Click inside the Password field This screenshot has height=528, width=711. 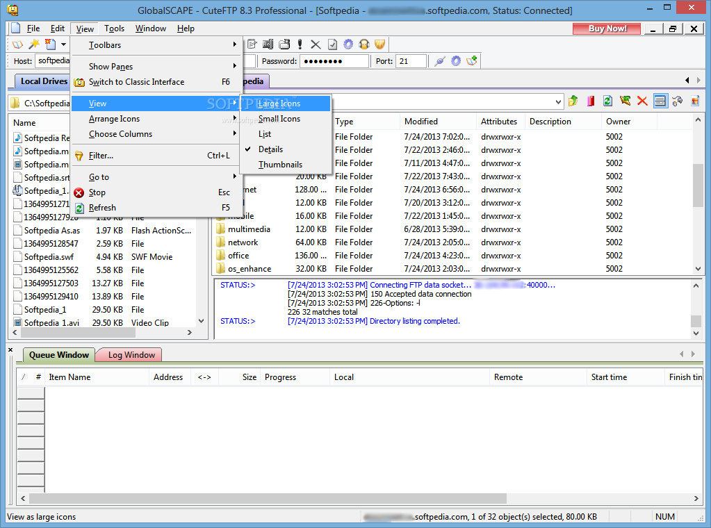pos(334,61)
